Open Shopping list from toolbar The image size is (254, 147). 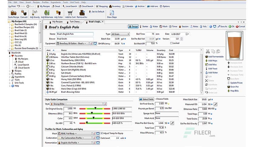click(x=102, y=6)
